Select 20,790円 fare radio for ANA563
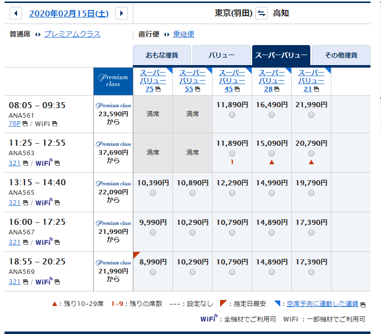The image size is (381, 334). (x=311, y=153)
